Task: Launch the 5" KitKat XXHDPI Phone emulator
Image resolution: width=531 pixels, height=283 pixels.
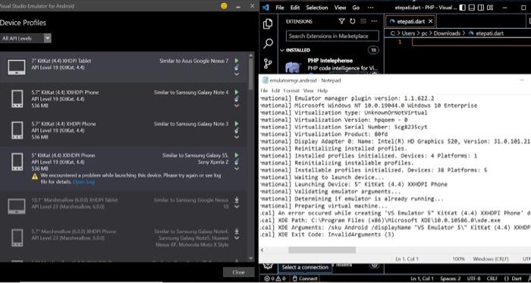Action: 237,155
